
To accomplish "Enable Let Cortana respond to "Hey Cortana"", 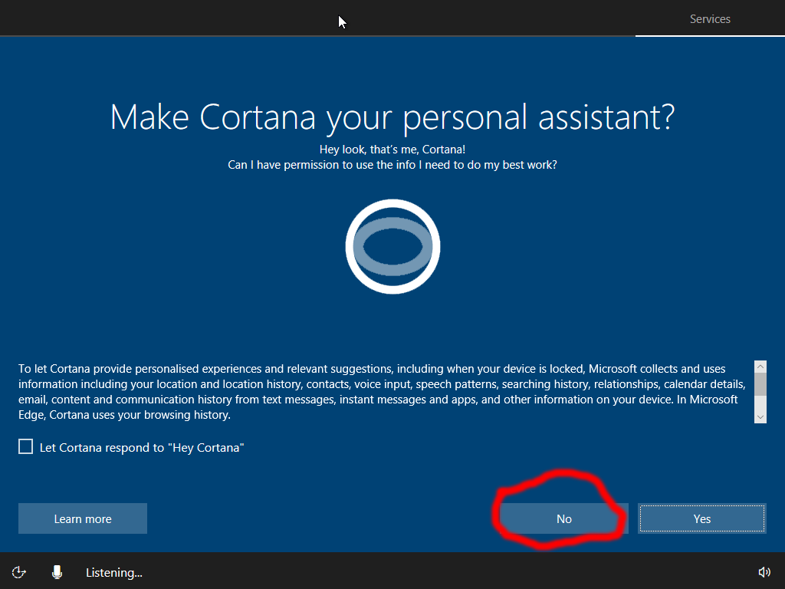I will (x=25, y=446).
